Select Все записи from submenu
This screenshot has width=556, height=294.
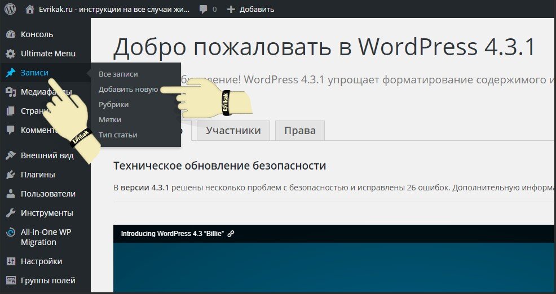[118, 74]
